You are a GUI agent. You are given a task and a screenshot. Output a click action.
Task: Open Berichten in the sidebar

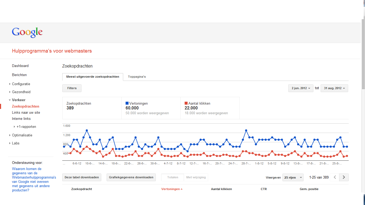(19, 75)
